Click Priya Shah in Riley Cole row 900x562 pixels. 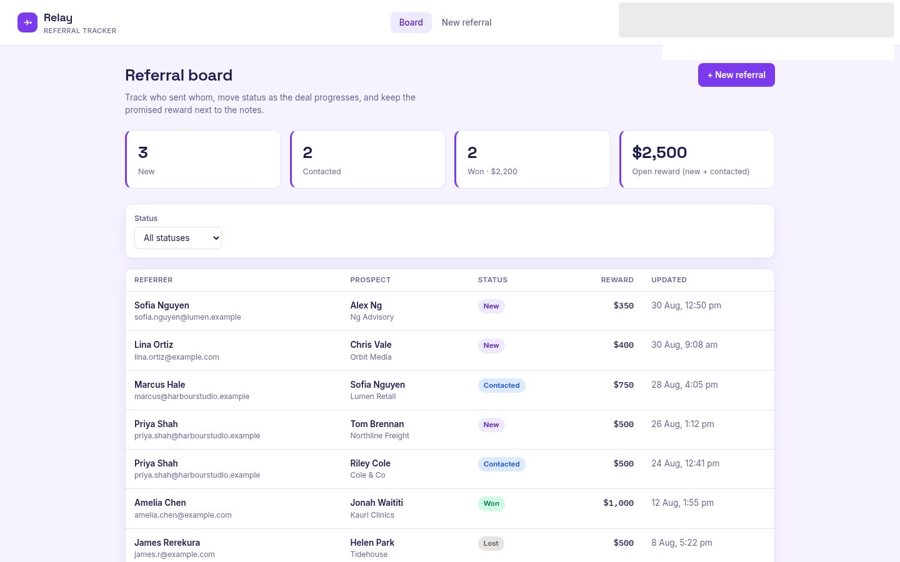tap(156, 463)
